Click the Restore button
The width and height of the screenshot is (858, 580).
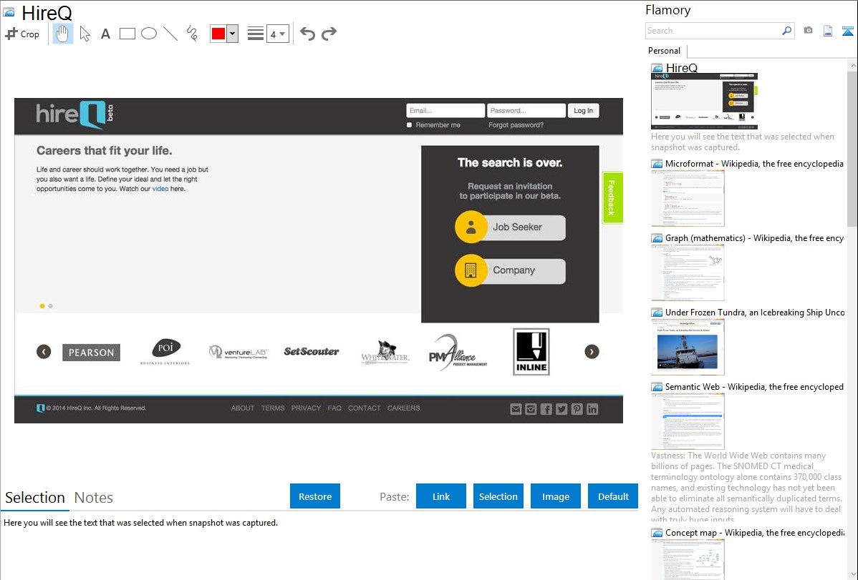coord(315,496)
